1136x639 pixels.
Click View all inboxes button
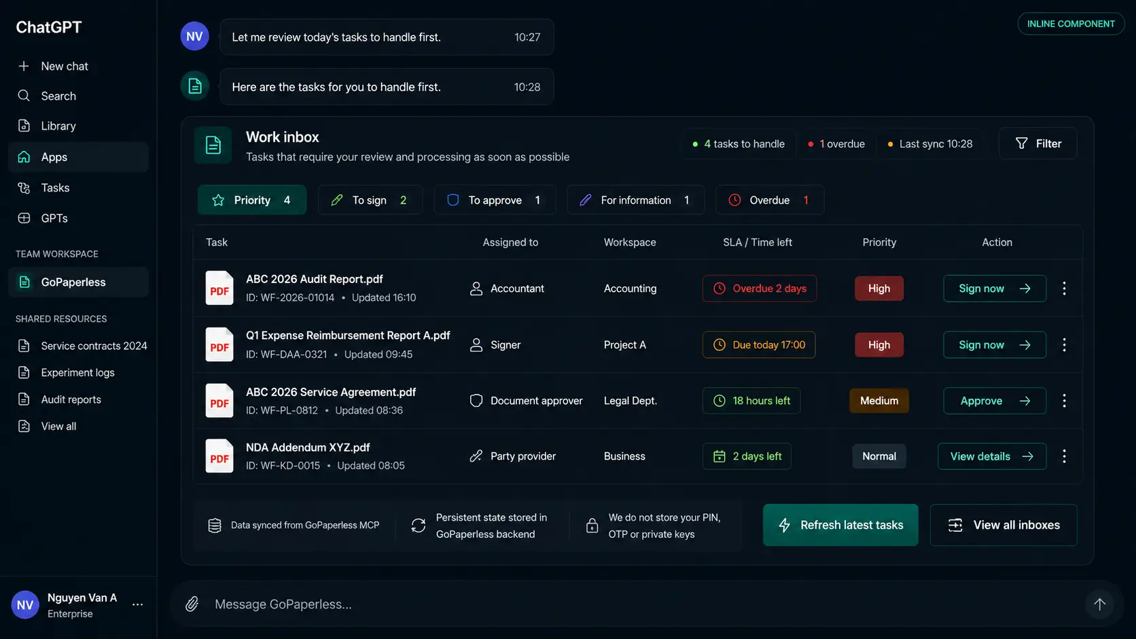pyautogui.click(x=1004, y=525)
